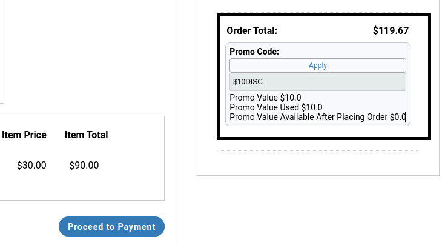This screenshot has width=445, height=245.
Task: Click the $30.00 item price value
Action: (31, 165)
